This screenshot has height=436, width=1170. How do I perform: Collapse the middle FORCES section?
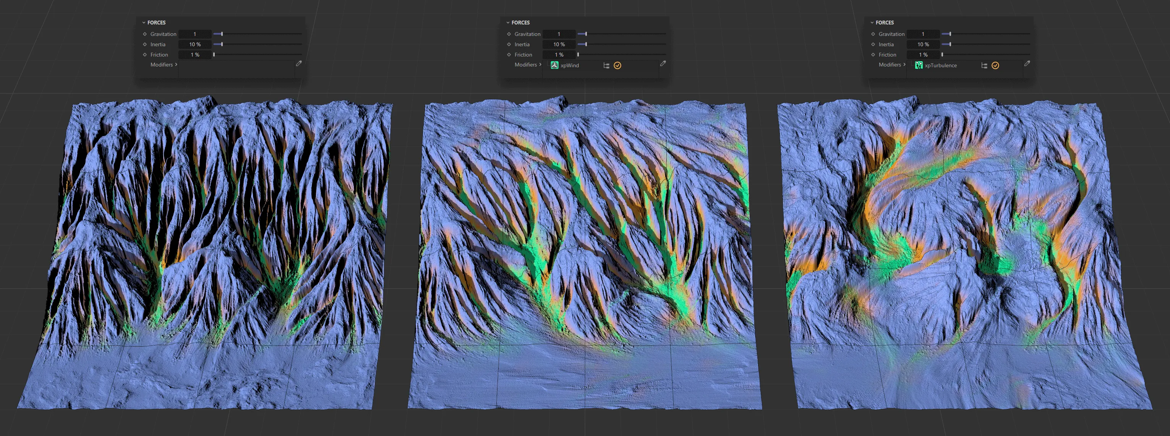click(x=508, y=22)
